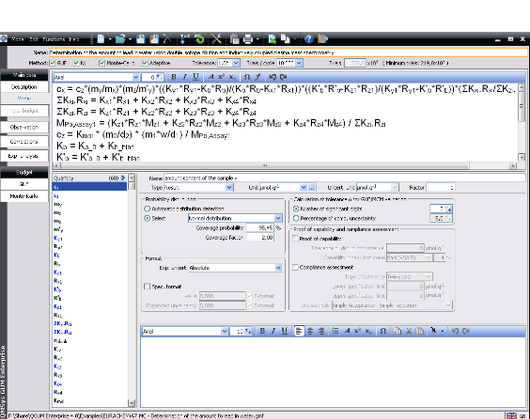
Task: Click the equation font size stepper
Action: (x=160, y=77)
